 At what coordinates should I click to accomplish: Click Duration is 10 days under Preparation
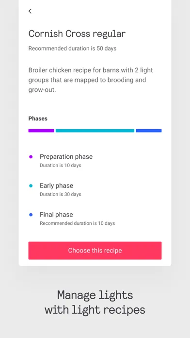point(61,166)
